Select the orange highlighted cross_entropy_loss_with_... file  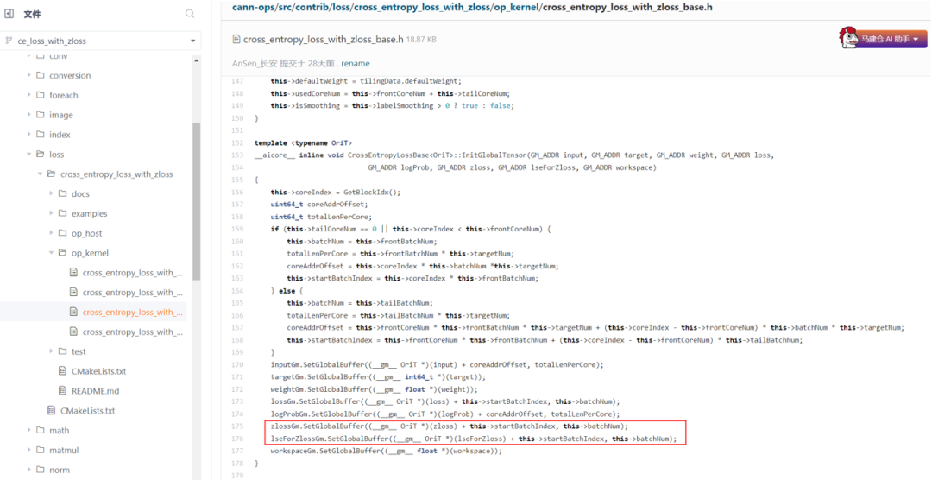tap(133, 312)
